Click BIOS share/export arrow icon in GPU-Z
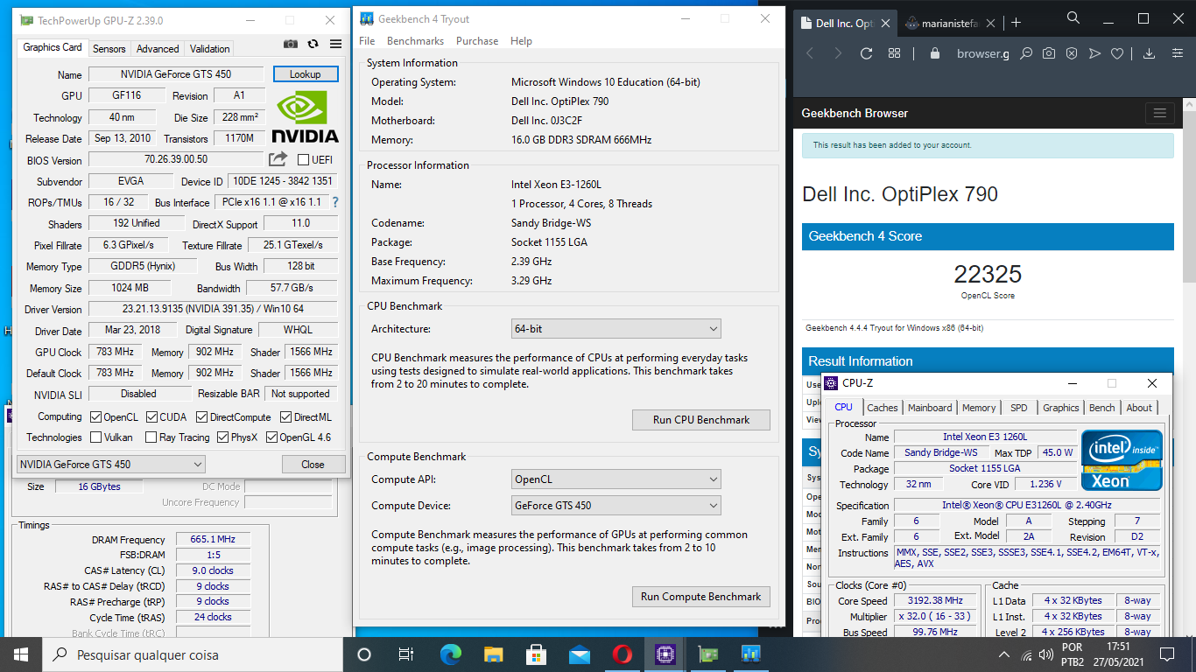The width and height of the screenshot is (1196, 672). [278, 159]
